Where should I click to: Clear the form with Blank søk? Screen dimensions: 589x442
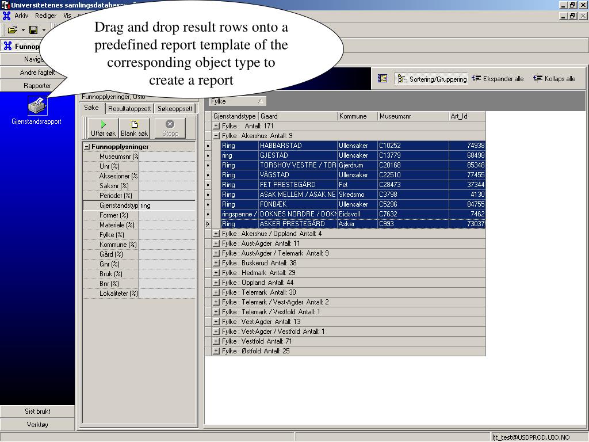134,128
